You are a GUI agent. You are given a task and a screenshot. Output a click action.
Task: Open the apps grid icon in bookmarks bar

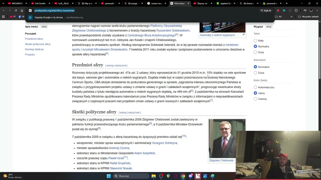click(x=3, y=17)
